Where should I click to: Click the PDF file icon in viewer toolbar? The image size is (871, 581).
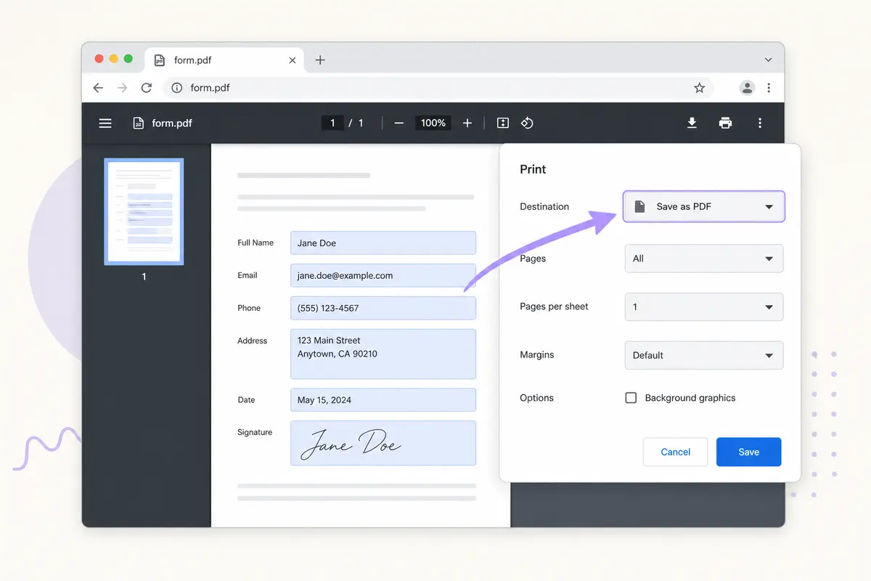[x=138, y=123]
